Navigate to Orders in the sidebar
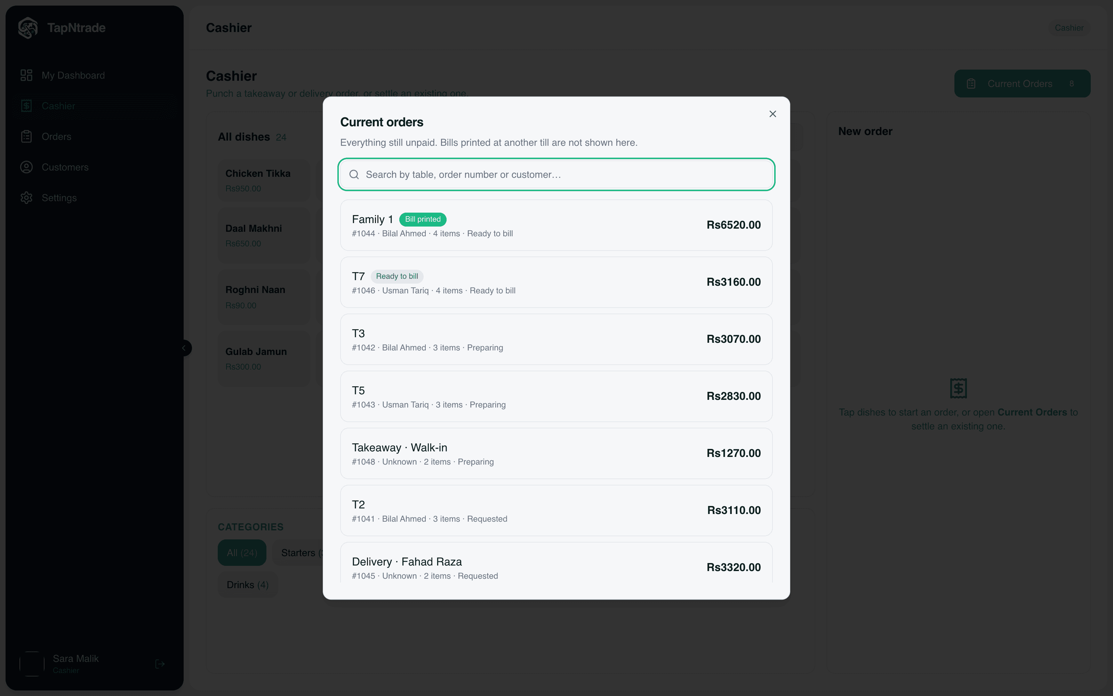Screen dimensions: 1113x696 tap(95, 137)
